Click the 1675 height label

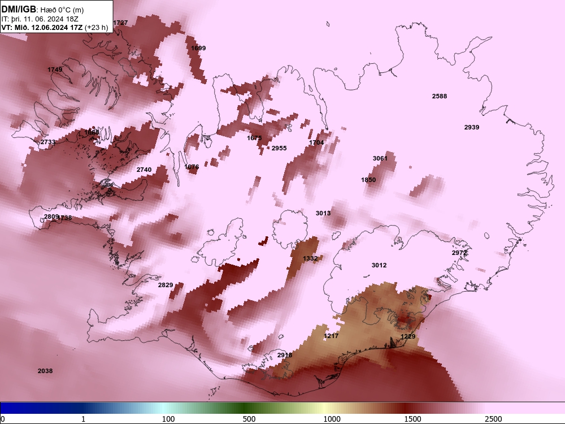[254, 138]
